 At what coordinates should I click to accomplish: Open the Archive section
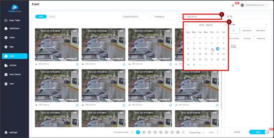pos(13,65)
